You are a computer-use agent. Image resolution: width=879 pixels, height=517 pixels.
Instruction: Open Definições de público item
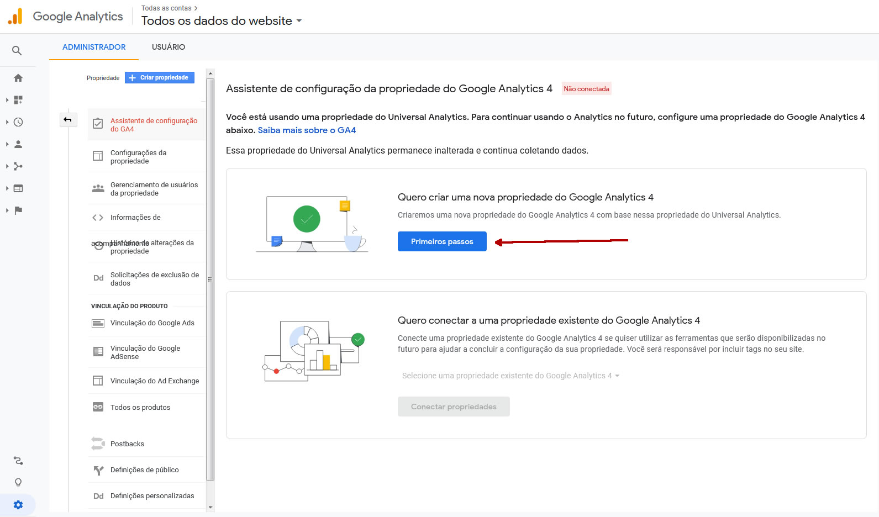coord(147,470)
